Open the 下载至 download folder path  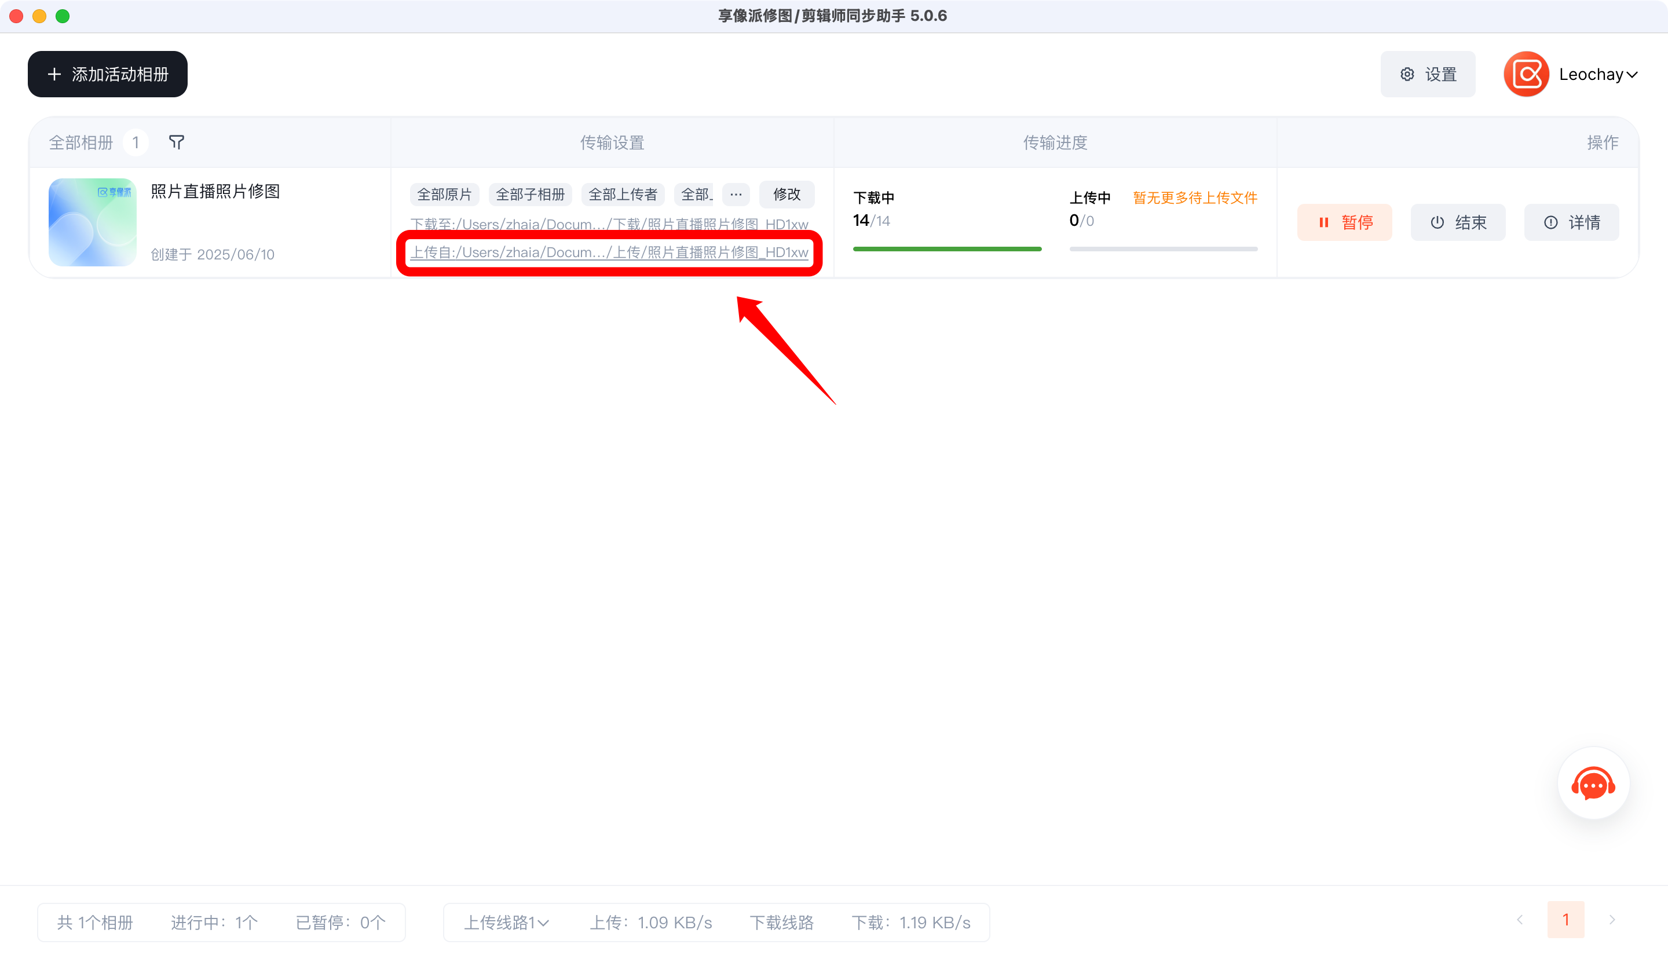[609, 224]
